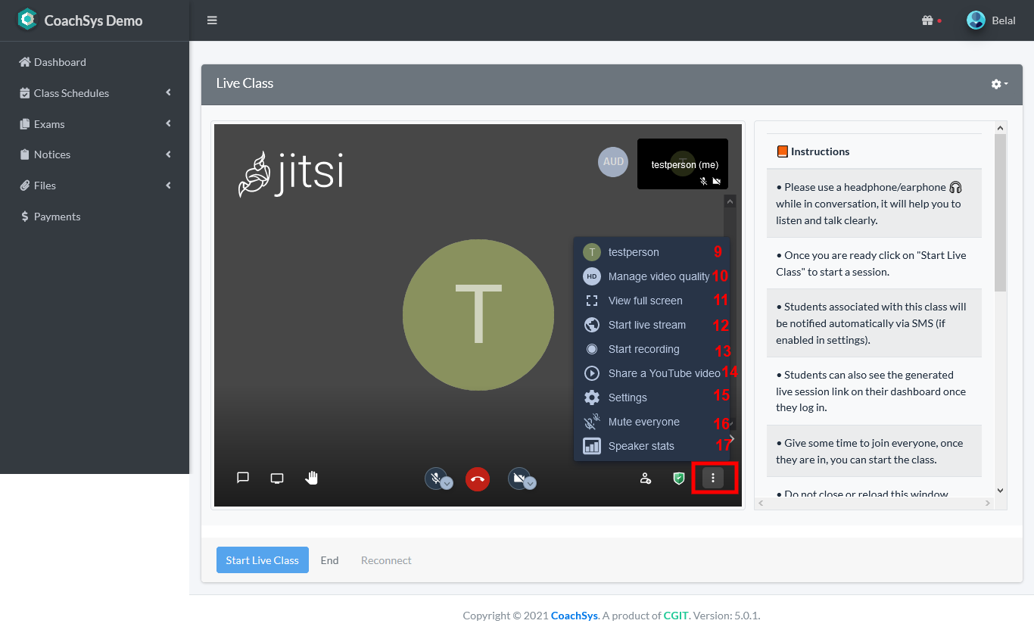Toggle the microphone mute button
1034x636 pixels.
point(435,479)
